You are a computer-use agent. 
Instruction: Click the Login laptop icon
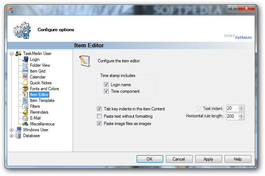25,59
